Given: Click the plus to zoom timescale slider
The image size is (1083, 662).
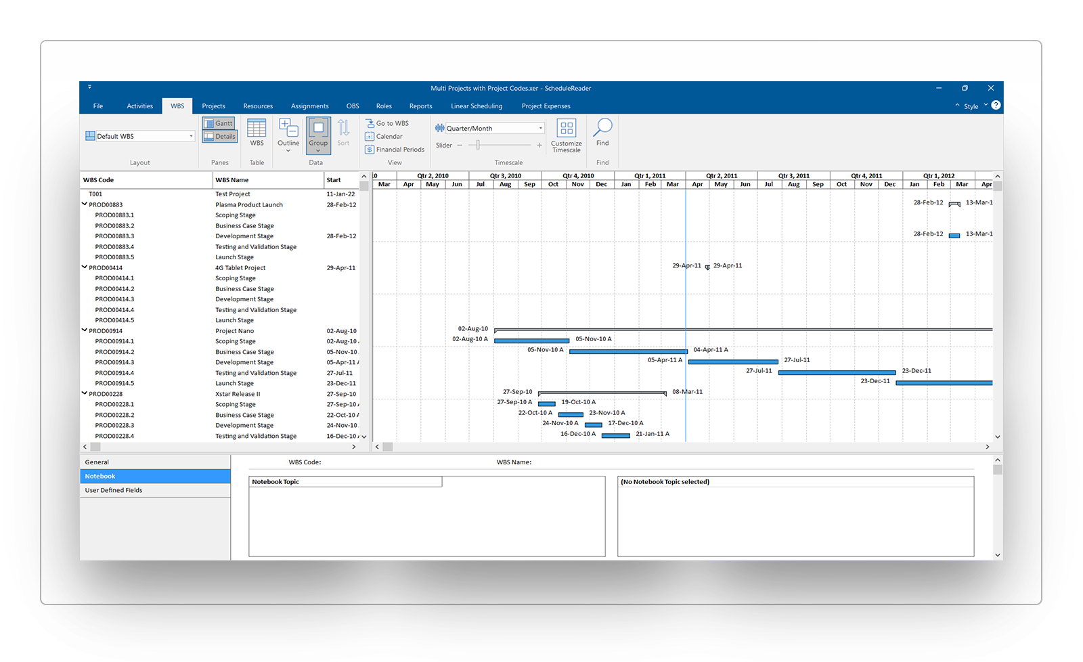Looking at the screenshot, I should coord(539,145).
